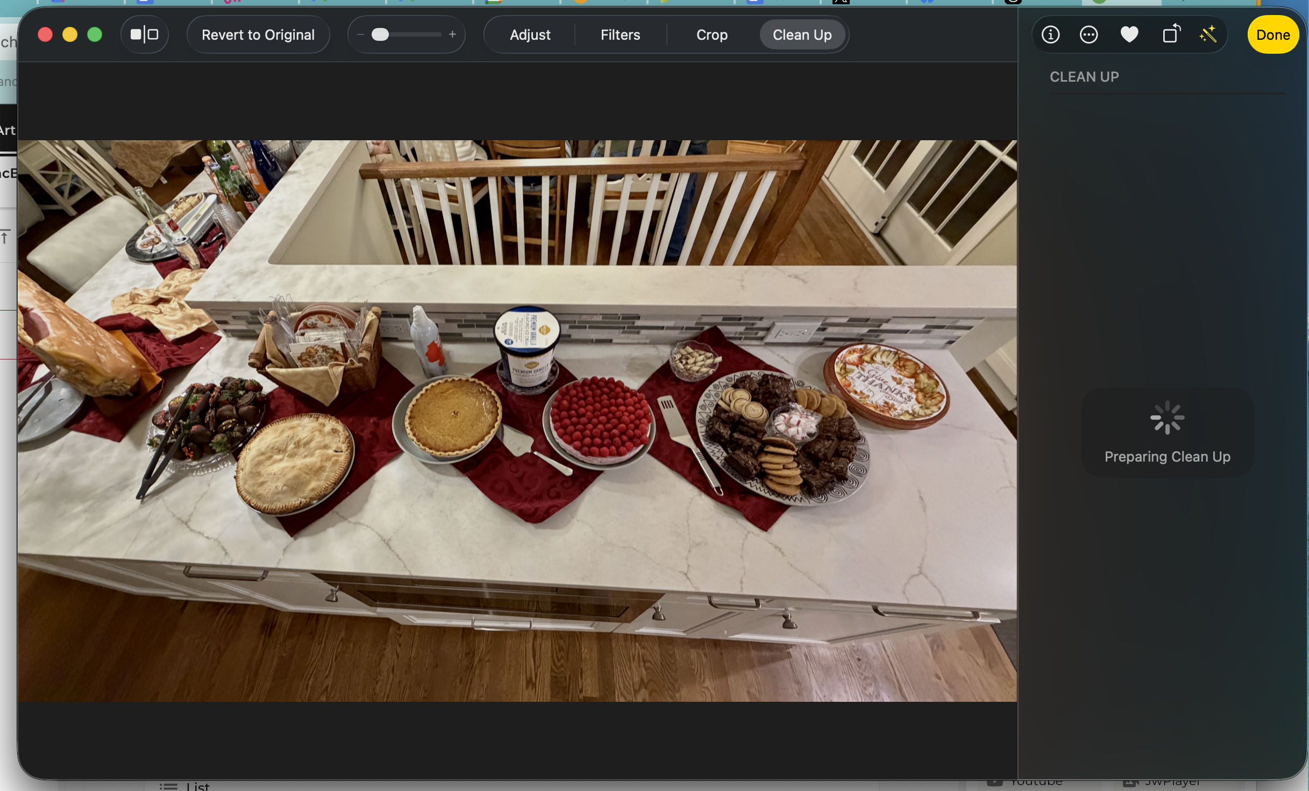Rotate the photo with rotate icon

pyautogui.click(x=1170, y=35)
